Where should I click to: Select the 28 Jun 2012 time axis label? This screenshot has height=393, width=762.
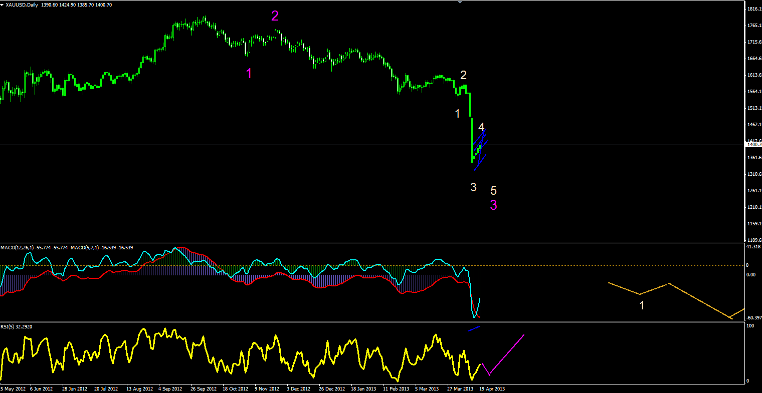point(76,388)
